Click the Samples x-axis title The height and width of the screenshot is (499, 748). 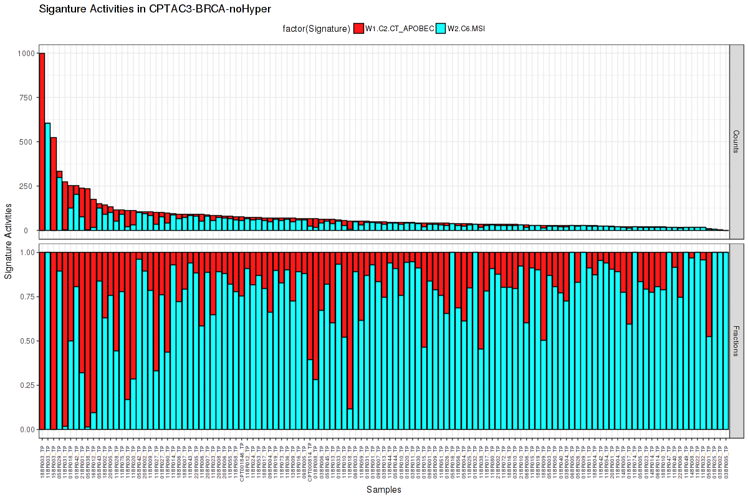(384, 490)
